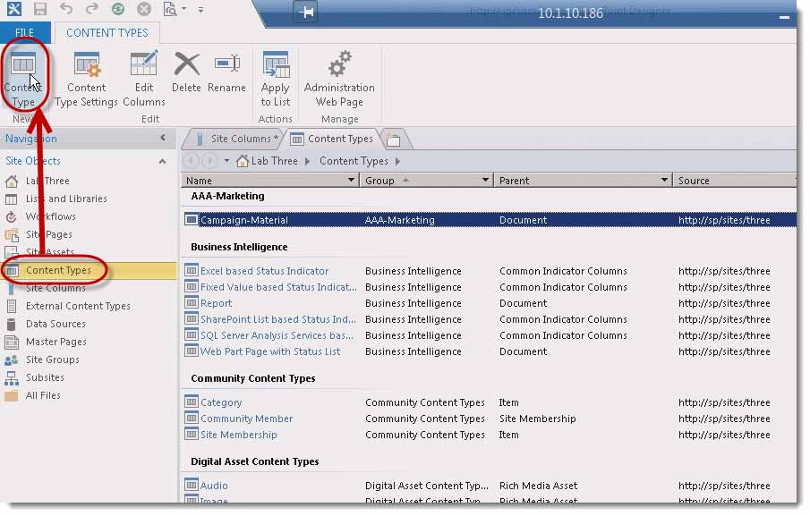Open the Report content type link
810x516 pixels.
[219, 303]
